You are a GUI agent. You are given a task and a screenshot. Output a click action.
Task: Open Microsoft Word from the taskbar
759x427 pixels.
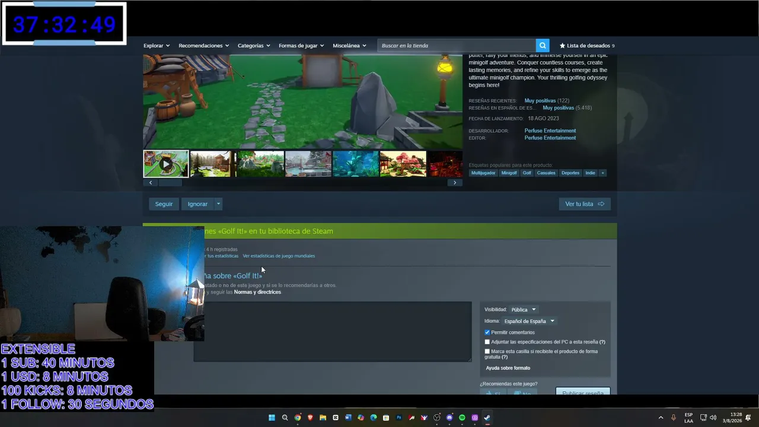pyautogui.click(x=348, y=418)
